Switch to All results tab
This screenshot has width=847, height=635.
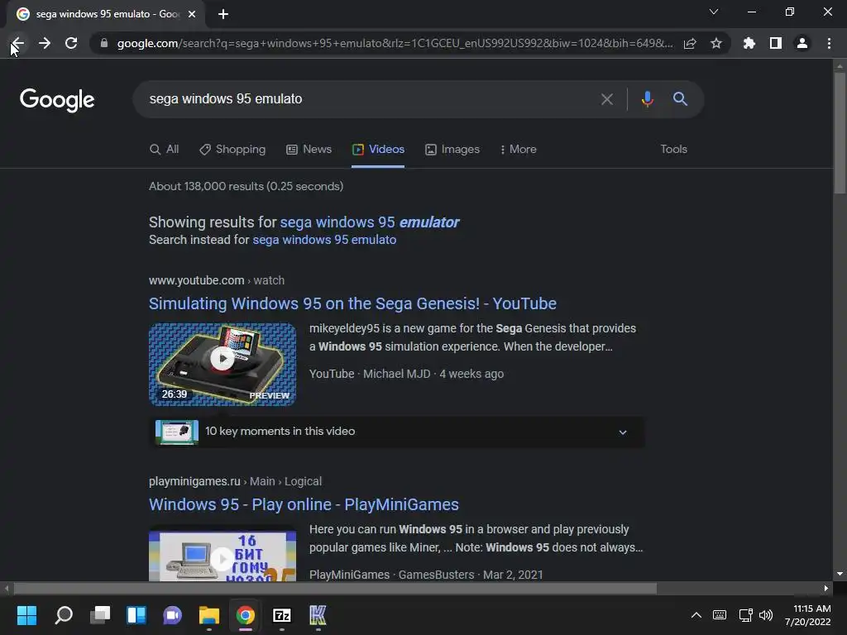[165, 150]
